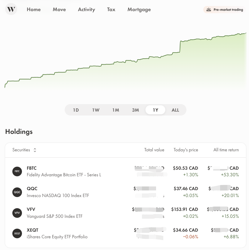Click the Pre-market trading badge

[224, 10]
